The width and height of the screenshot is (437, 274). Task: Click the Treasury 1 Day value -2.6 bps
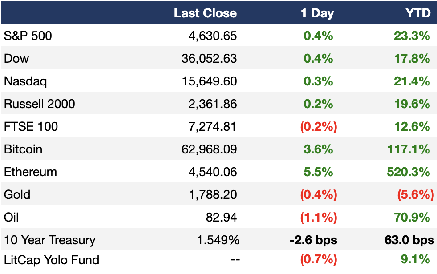coord(314,240)
